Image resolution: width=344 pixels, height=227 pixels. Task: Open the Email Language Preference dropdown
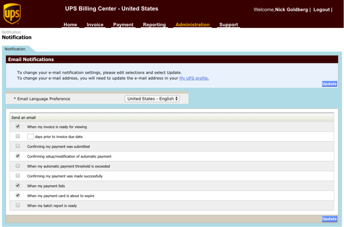[x=152, y=99]
